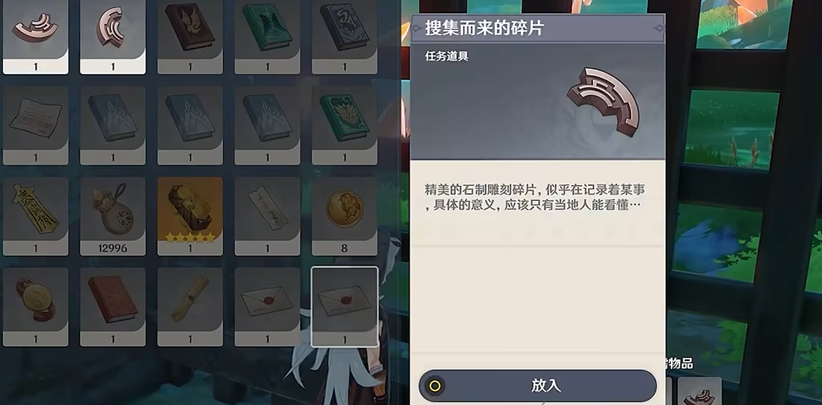This screenshot has width=822, height=405.
Task: Select the blue-gray book ending the top row
Action: (344, 37)
